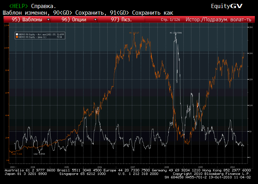Click the 250 tick on right volatility axis

click(251, 27)
